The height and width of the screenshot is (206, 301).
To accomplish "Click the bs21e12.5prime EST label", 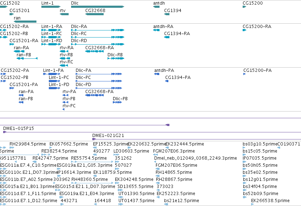I will (181, 201).
